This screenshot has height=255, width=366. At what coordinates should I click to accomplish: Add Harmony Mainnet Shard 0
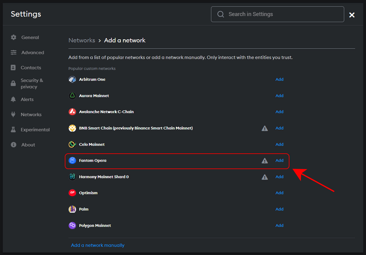coord(279,177)
